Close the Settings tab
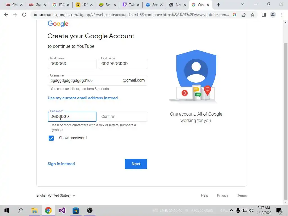Image resolution: width=288 pixels, height=216 pixels. click(x=161, y=5)
